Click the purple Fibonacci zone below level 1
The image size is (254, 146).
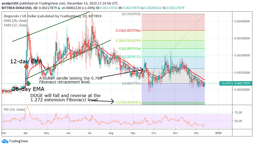[173, 93]
